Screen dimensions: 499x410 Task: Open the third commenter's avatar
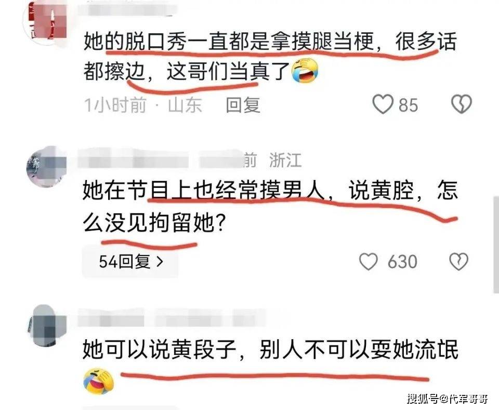[46, 326]
